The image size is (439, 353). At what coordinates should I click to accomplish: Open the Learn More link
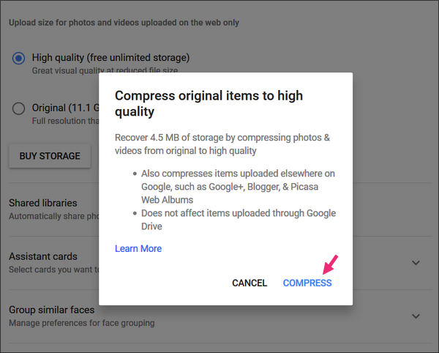(x=138, y=248)
